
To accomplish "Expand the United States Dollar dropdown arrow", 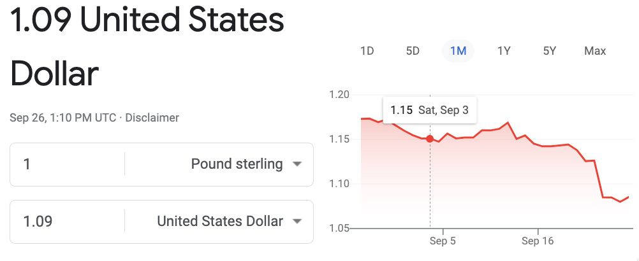I will 297,222.
